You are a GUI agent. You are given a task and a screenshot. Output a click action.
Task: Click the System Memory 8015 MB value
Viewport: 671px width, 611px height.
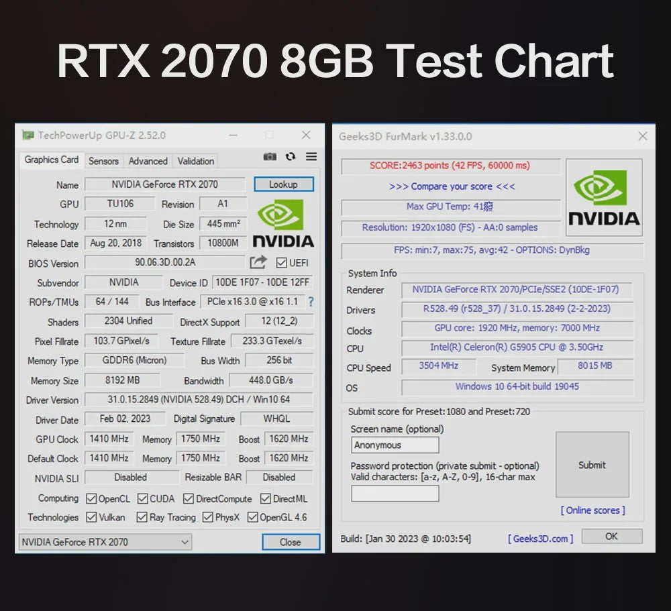595,366
